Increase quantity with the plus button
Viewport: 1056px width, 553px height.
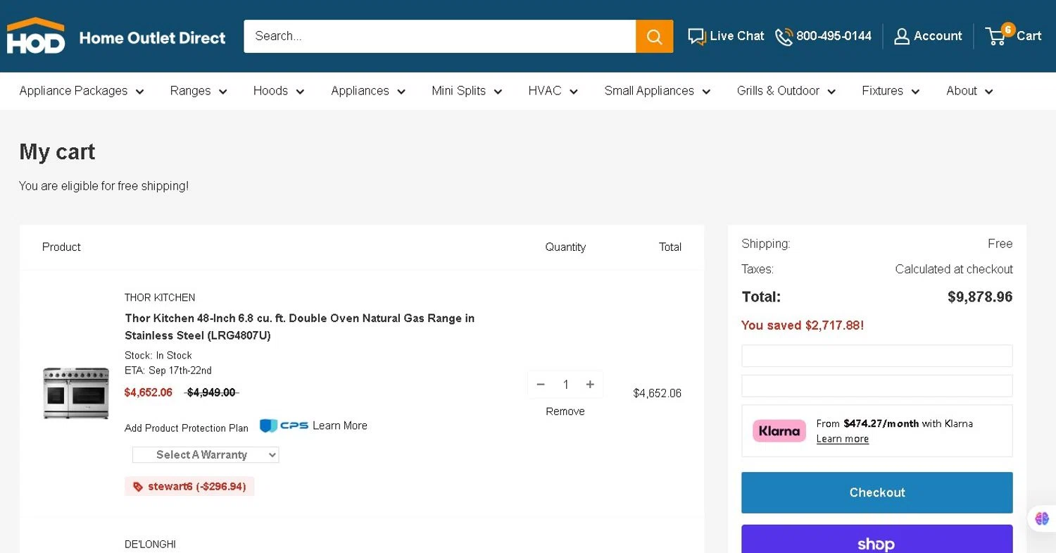point(590,385)
